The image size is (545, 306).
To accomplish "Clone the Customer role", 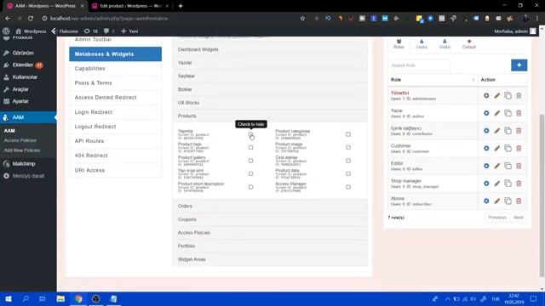I will click(x=508, y=148).
